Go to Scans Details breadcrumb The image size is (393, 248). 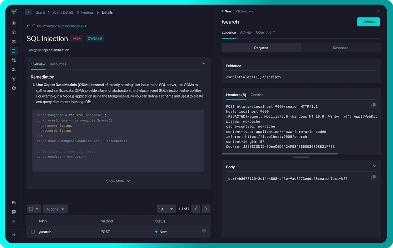pyautogui.click(x=63, y=12)
